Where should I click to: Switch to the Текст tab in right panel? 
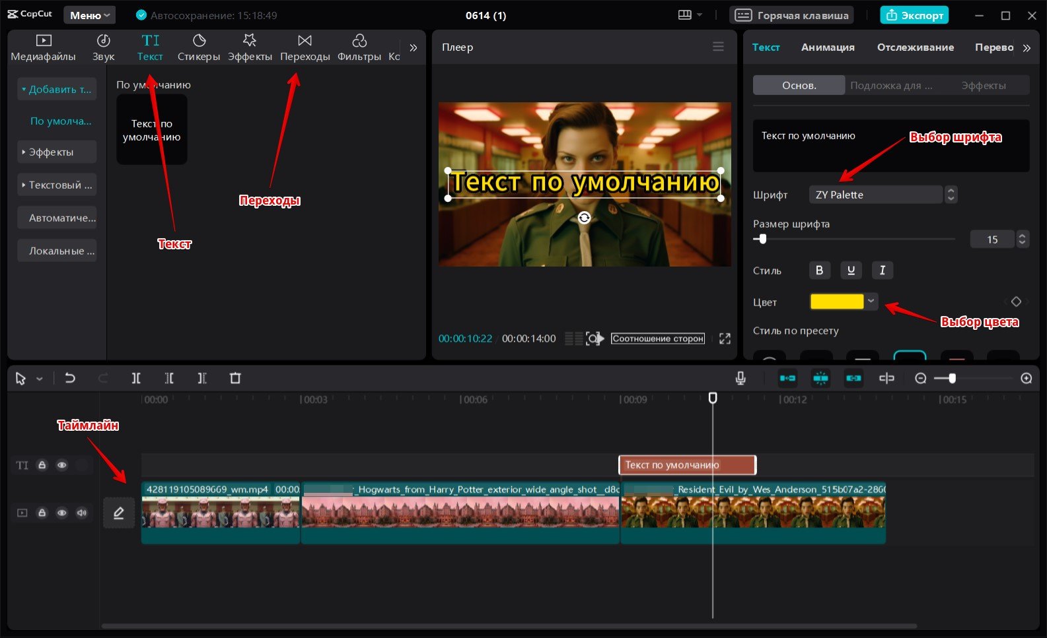point(766,47)
